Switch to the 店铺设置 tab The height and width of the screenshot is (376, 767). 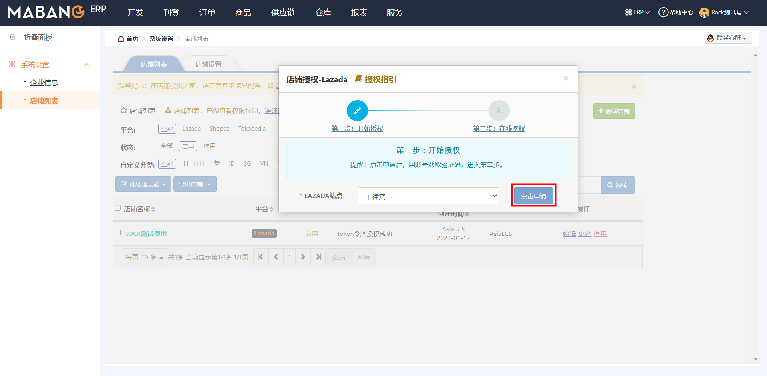pyautogui.click(x=208, y=64)
